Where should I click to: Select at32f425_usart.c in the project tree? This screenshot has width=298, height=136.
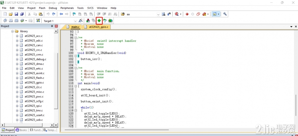[34, 115]
